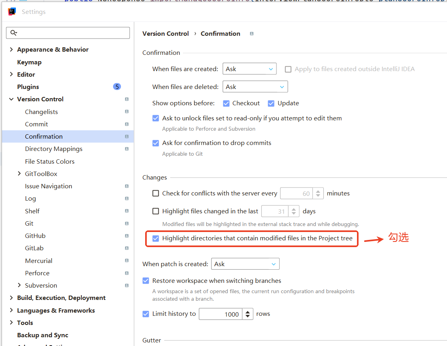Enable Check for conflicts with the server
The image size is (447, 346).
(155, 193)
